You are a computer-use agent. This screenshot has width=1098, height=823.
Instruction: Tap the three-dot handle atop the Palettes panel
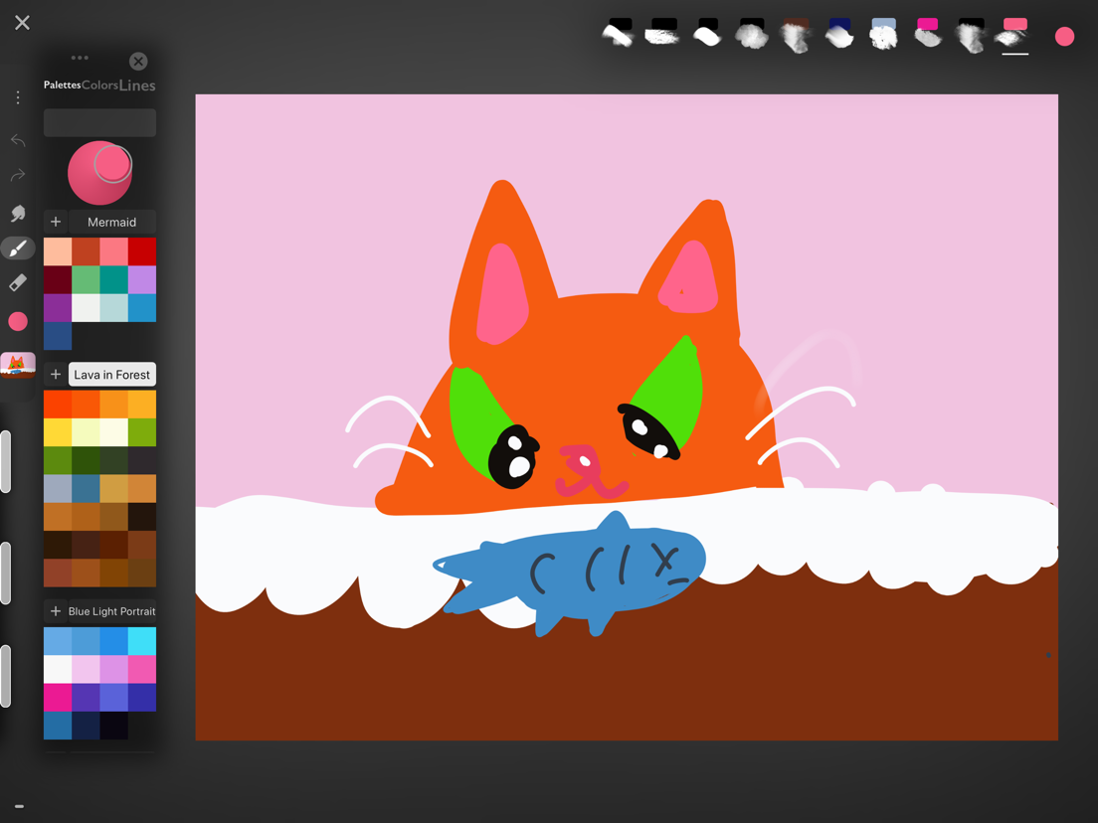coord(80,58)
